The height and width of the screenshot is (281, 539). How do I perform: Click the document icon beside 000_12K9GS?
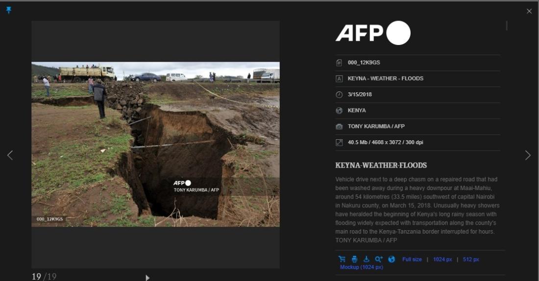coord(339,63)
